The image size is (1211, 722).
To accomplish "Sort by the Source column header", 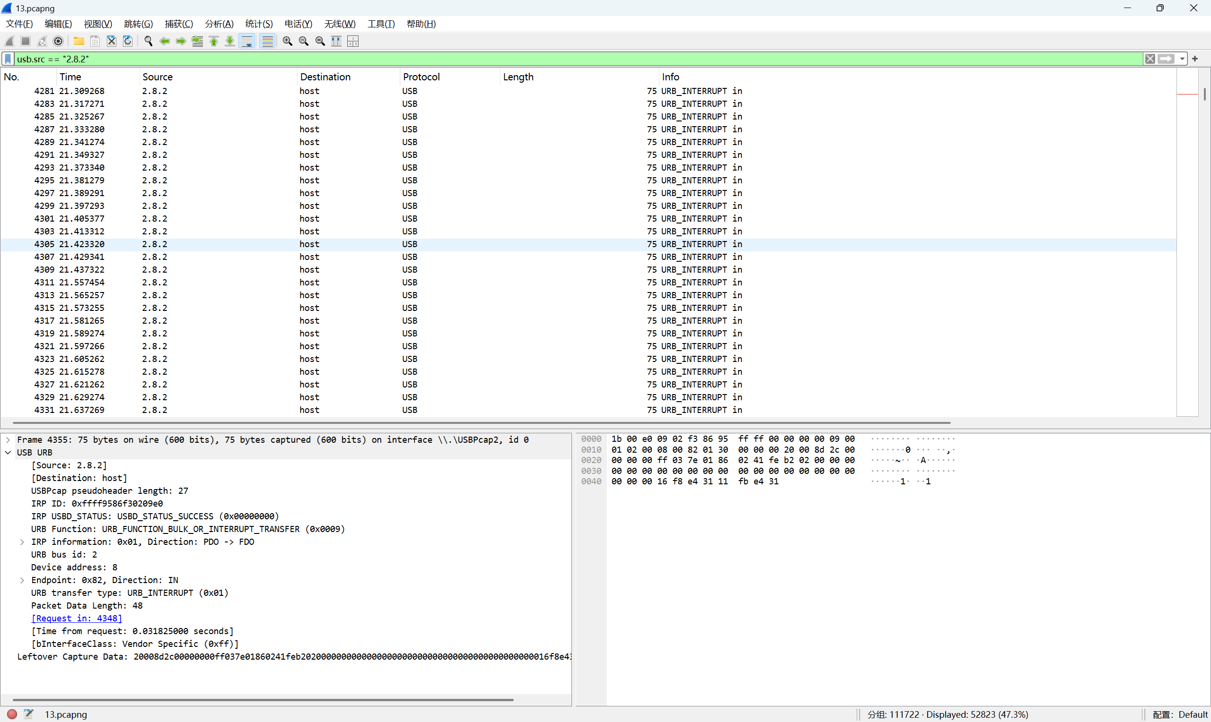I will [x=218, y=77].
